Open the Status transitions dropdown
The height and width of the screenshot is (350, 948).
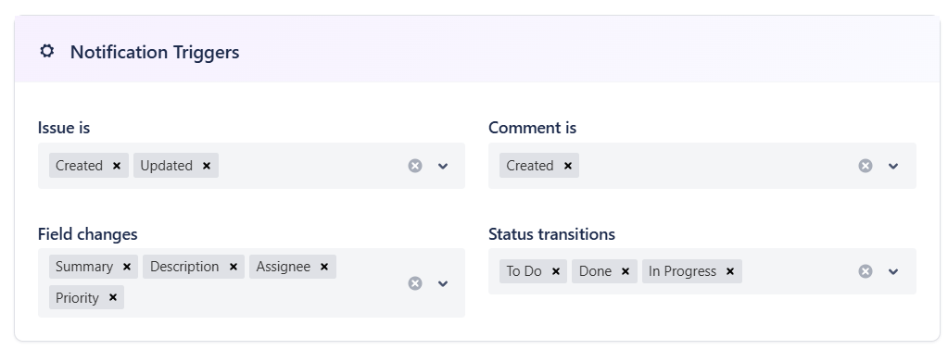893,271
